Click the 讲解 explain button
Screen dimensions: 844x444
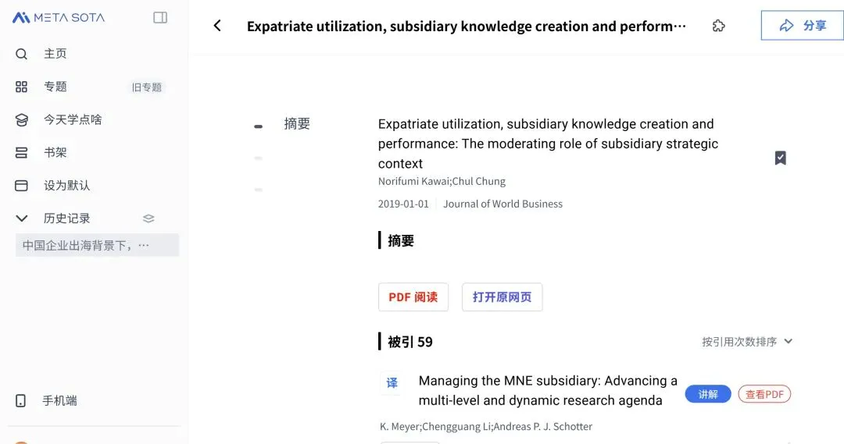[708, 394]
